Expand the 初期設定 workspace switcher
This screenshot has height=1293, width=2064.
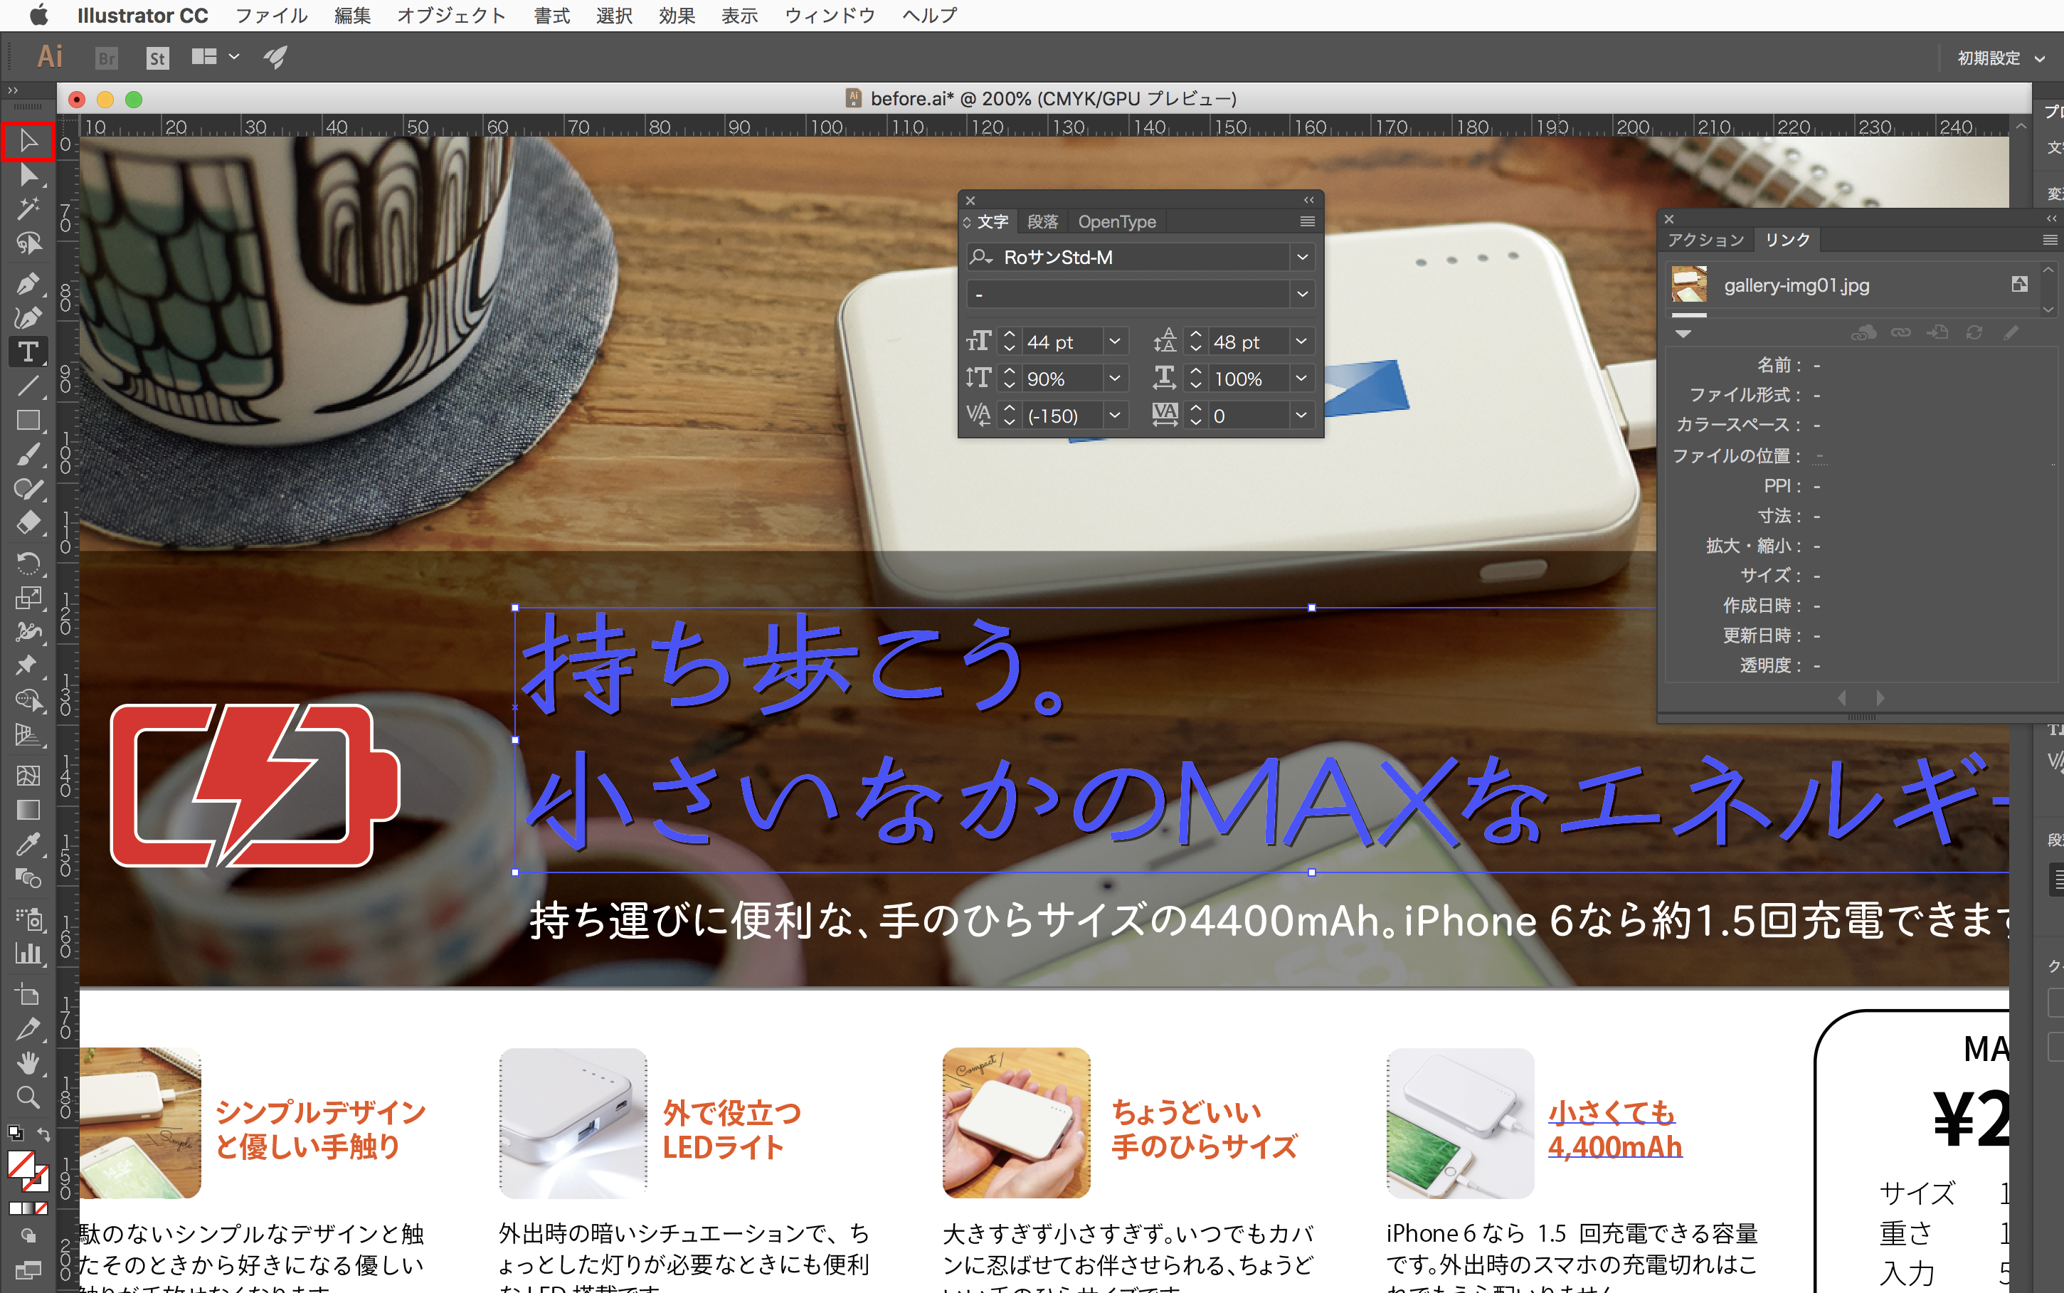coord(2039,59)
